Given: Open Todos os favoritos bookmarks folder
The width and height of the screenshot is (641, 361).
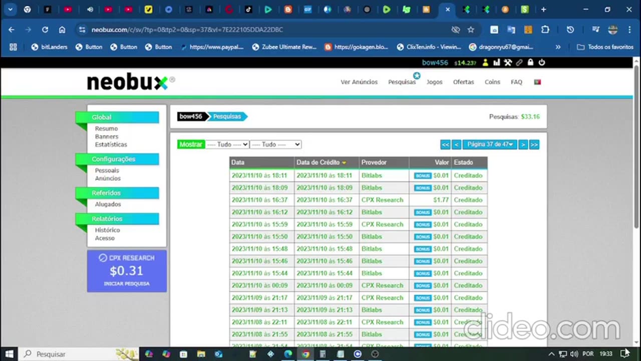Looking at the screenshot, I should coord(605,47).
